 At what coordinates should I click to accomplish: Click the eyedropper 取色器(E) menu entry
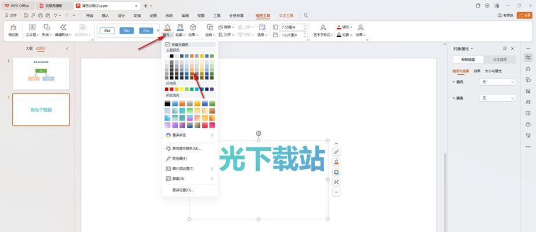(189, 159)
